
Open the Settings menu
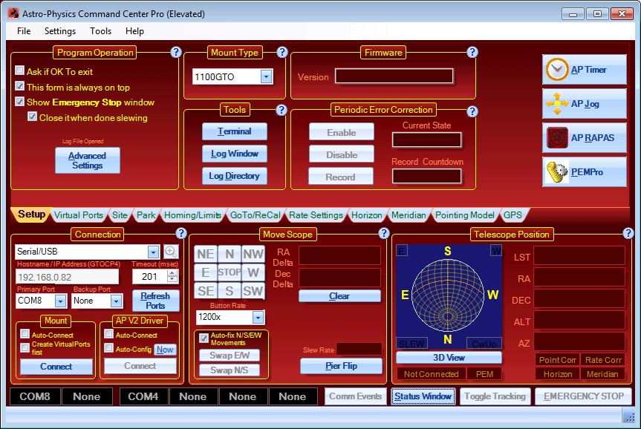(60, 31)
